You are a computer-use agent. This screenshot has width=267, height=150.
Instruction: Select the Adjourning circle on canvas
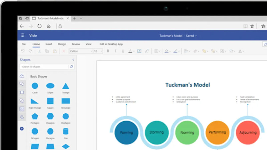click(248, 132)
